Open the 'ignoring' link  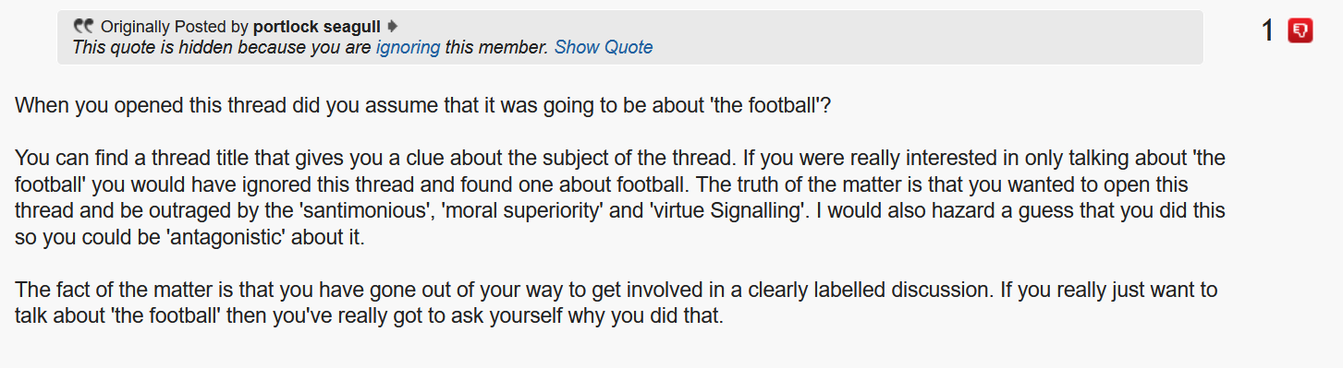point(408,47)
